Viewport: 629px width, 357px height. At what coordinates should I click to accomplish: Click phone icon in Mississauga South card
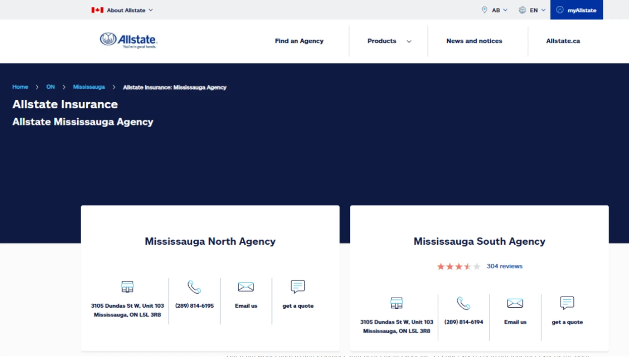pos(464,303)
